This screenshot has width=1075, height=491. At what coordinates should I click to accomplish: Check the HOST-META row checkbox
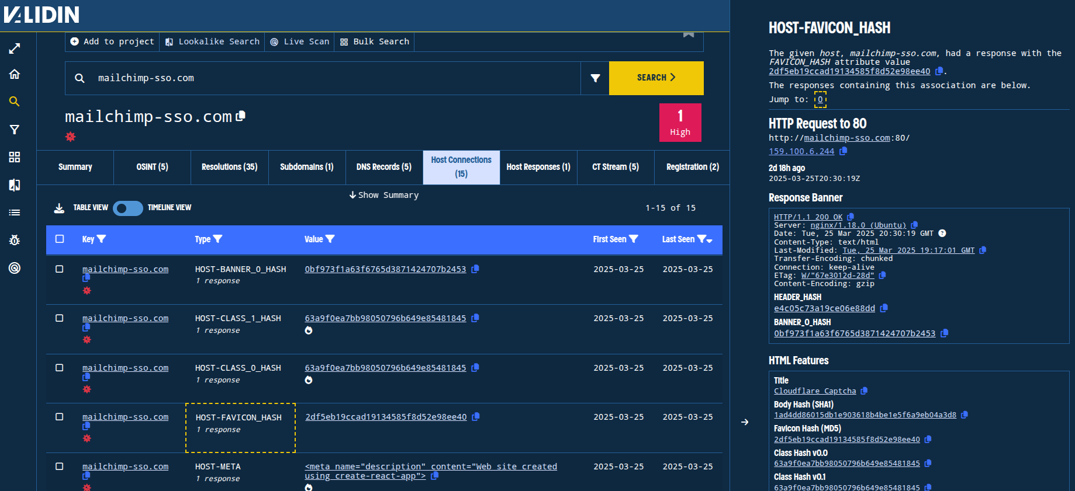pos(60,466)
